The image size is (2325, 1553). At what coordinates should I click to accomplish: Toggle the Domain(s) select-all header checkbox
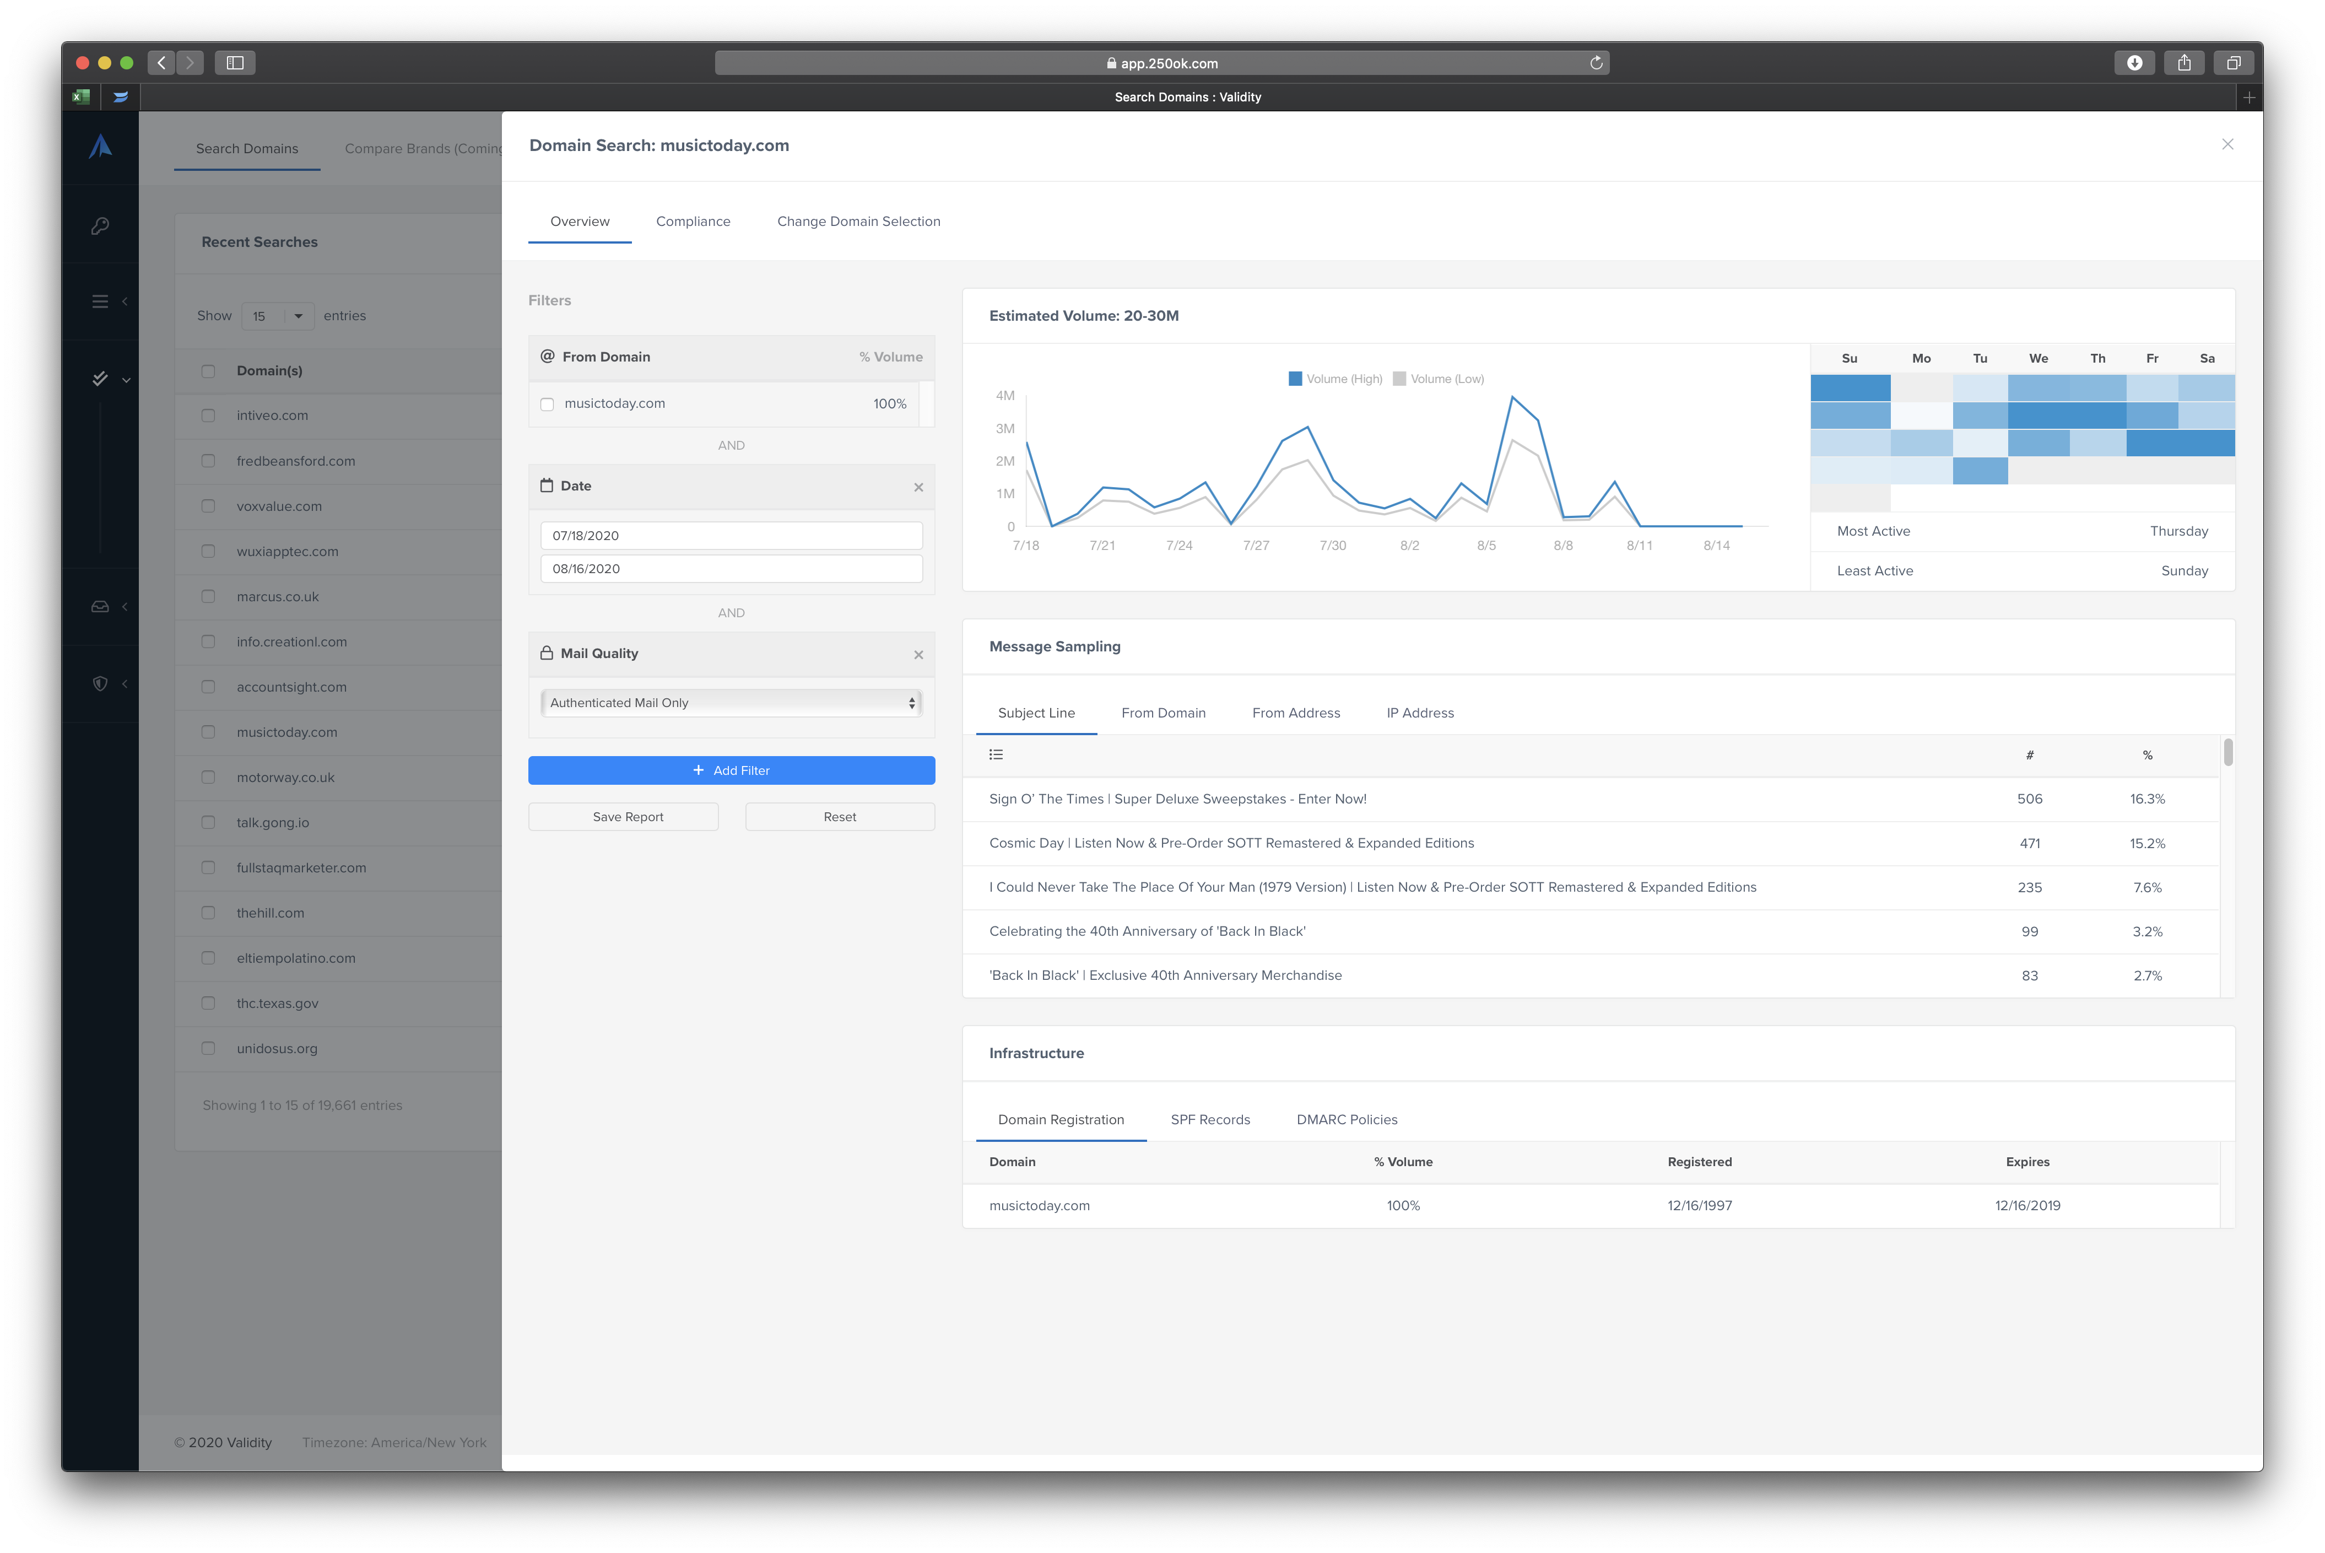tap(208, 371)
